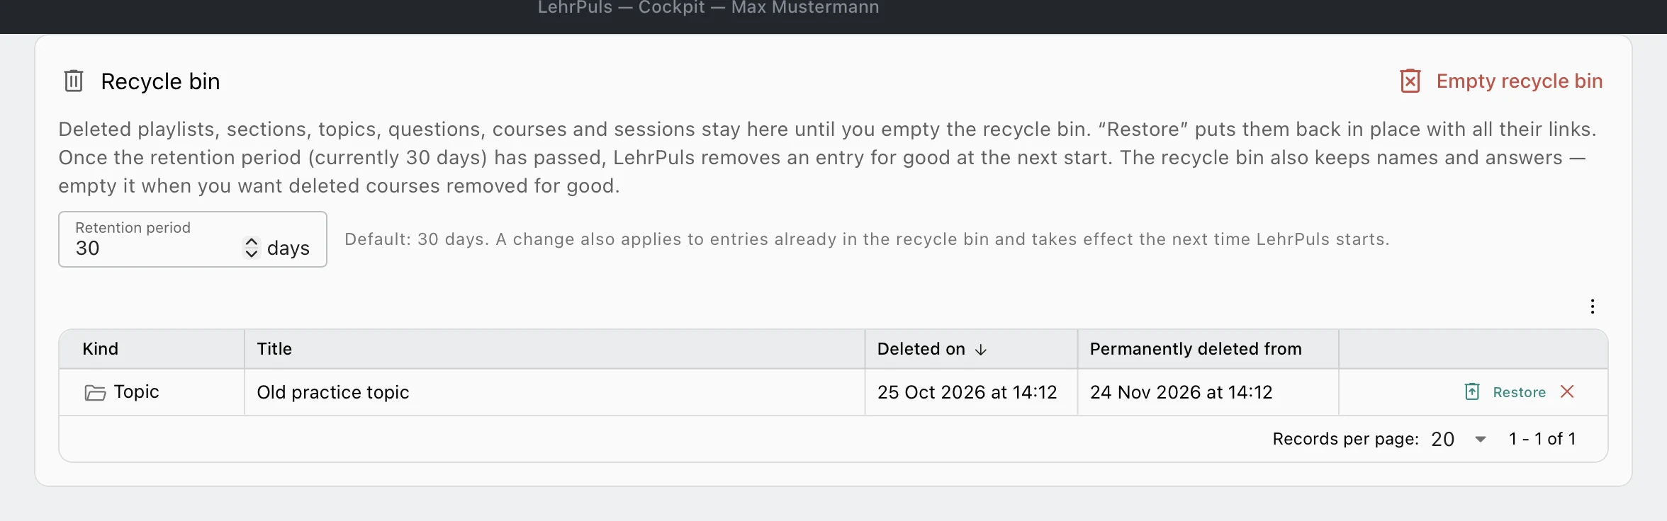Delete Old practice topic permanently with red X
Screen dimensions: 1667x521
1567,391
